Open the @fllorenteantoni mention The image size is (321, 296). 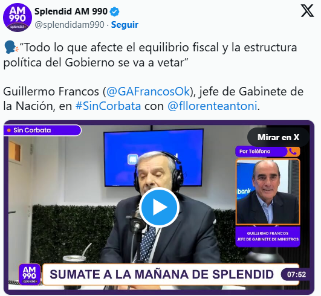coord(212,106)
